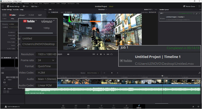202x109 pixels.
Task: Go to last frame in viewer
Action: point(108,54)
